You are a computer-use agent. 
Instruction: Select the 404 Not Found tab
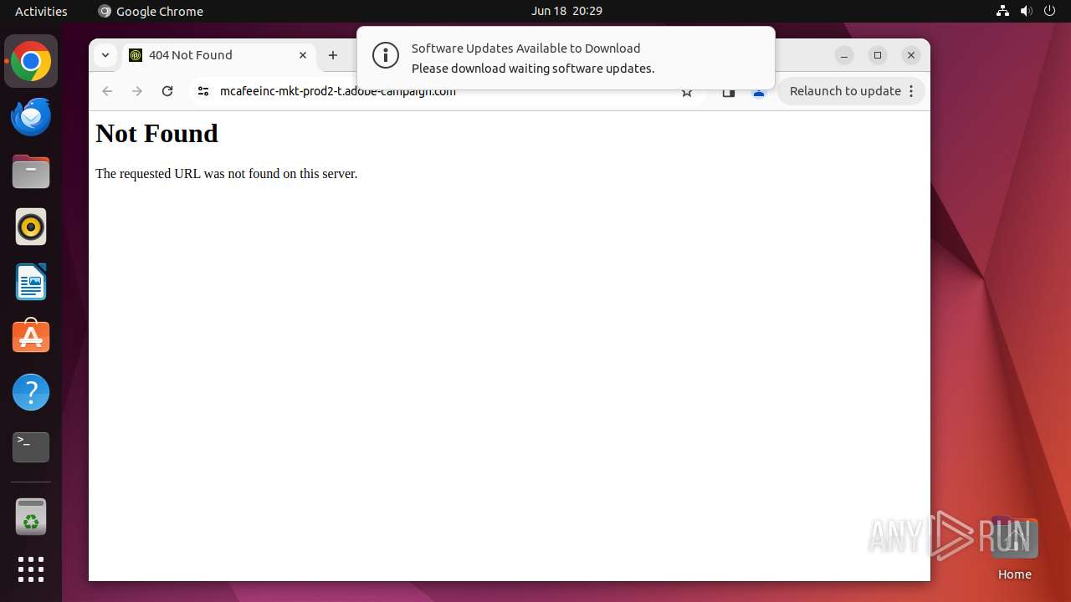coord(219,55)
